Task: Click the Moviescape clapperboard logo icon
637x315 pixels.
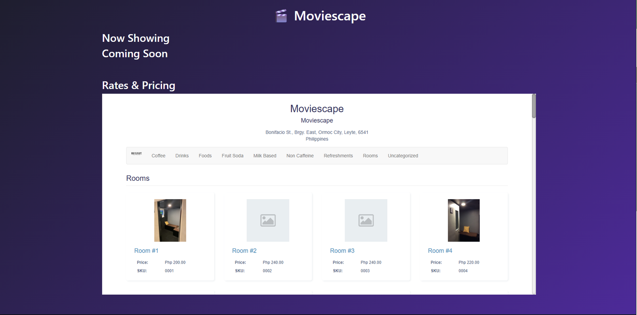Action: pos(281,16)
